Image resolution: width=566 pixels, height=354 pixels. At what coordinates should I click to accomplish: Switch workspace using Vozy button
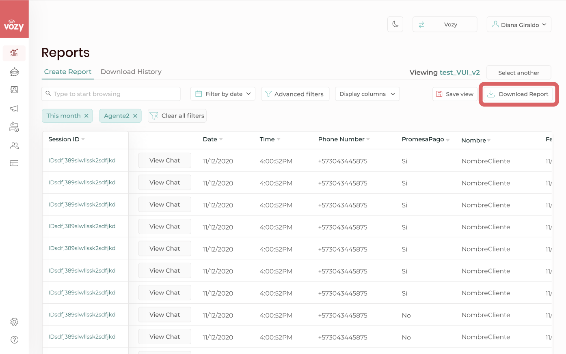tap(445, 24)
